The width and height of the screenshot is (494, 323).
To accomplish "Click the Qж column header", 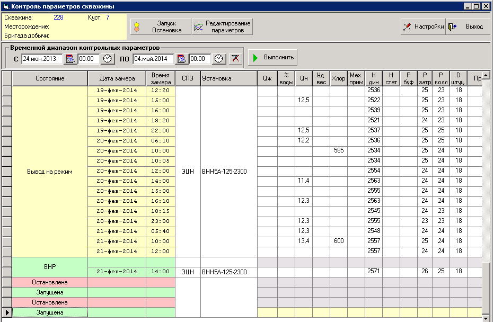I will [x=268, y=78].
